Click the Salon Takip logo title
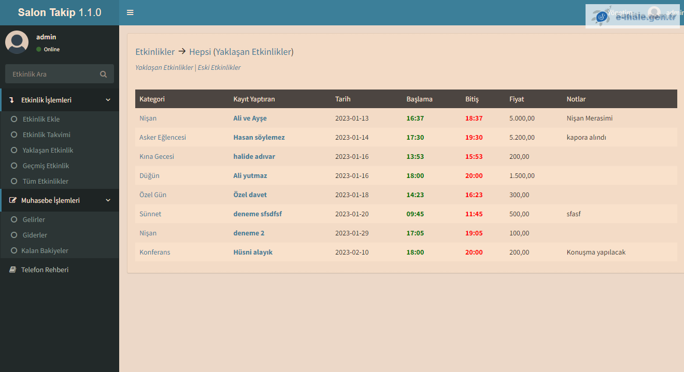The width and height of the screenshot is (684, 372). click(x=60, y=12)
